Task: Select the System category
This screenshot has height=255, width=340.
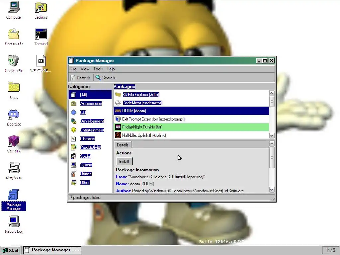Action: 90,165
